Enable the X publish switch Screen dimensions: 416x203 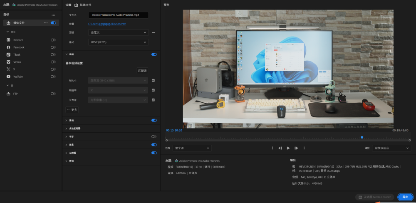pos(53,69)
